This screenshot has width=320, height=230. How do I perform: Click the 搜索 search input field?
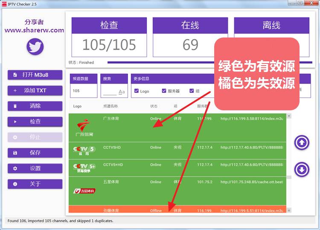[109, 91]
